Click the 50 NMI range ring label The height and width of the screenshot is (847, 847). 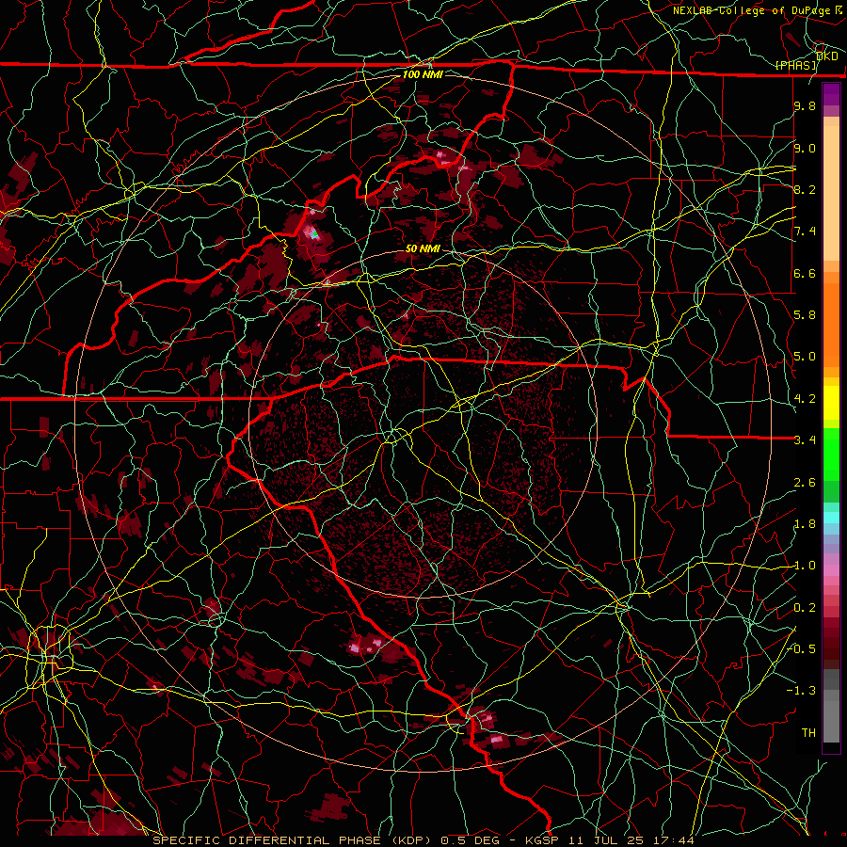tap(423, 248)
